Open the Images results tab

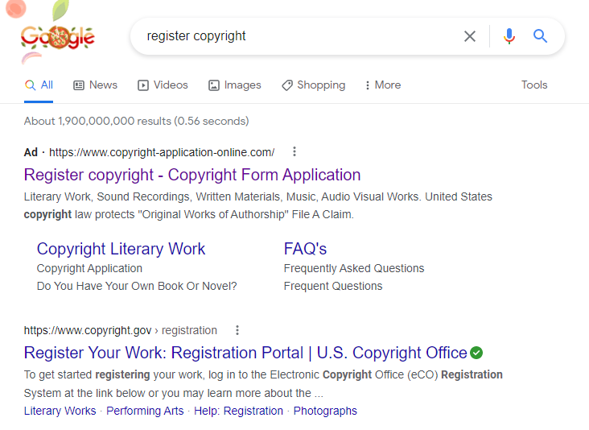click(234, 85)
